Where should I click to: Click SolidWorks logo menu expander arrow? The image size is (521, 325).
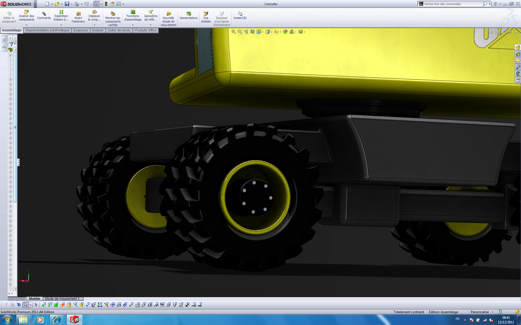(x=35, y=4)
